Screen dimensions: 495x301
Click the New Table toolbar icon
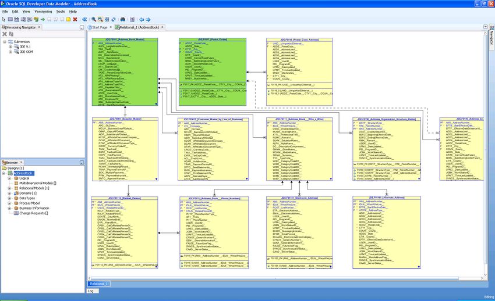(x=10, y=20)
